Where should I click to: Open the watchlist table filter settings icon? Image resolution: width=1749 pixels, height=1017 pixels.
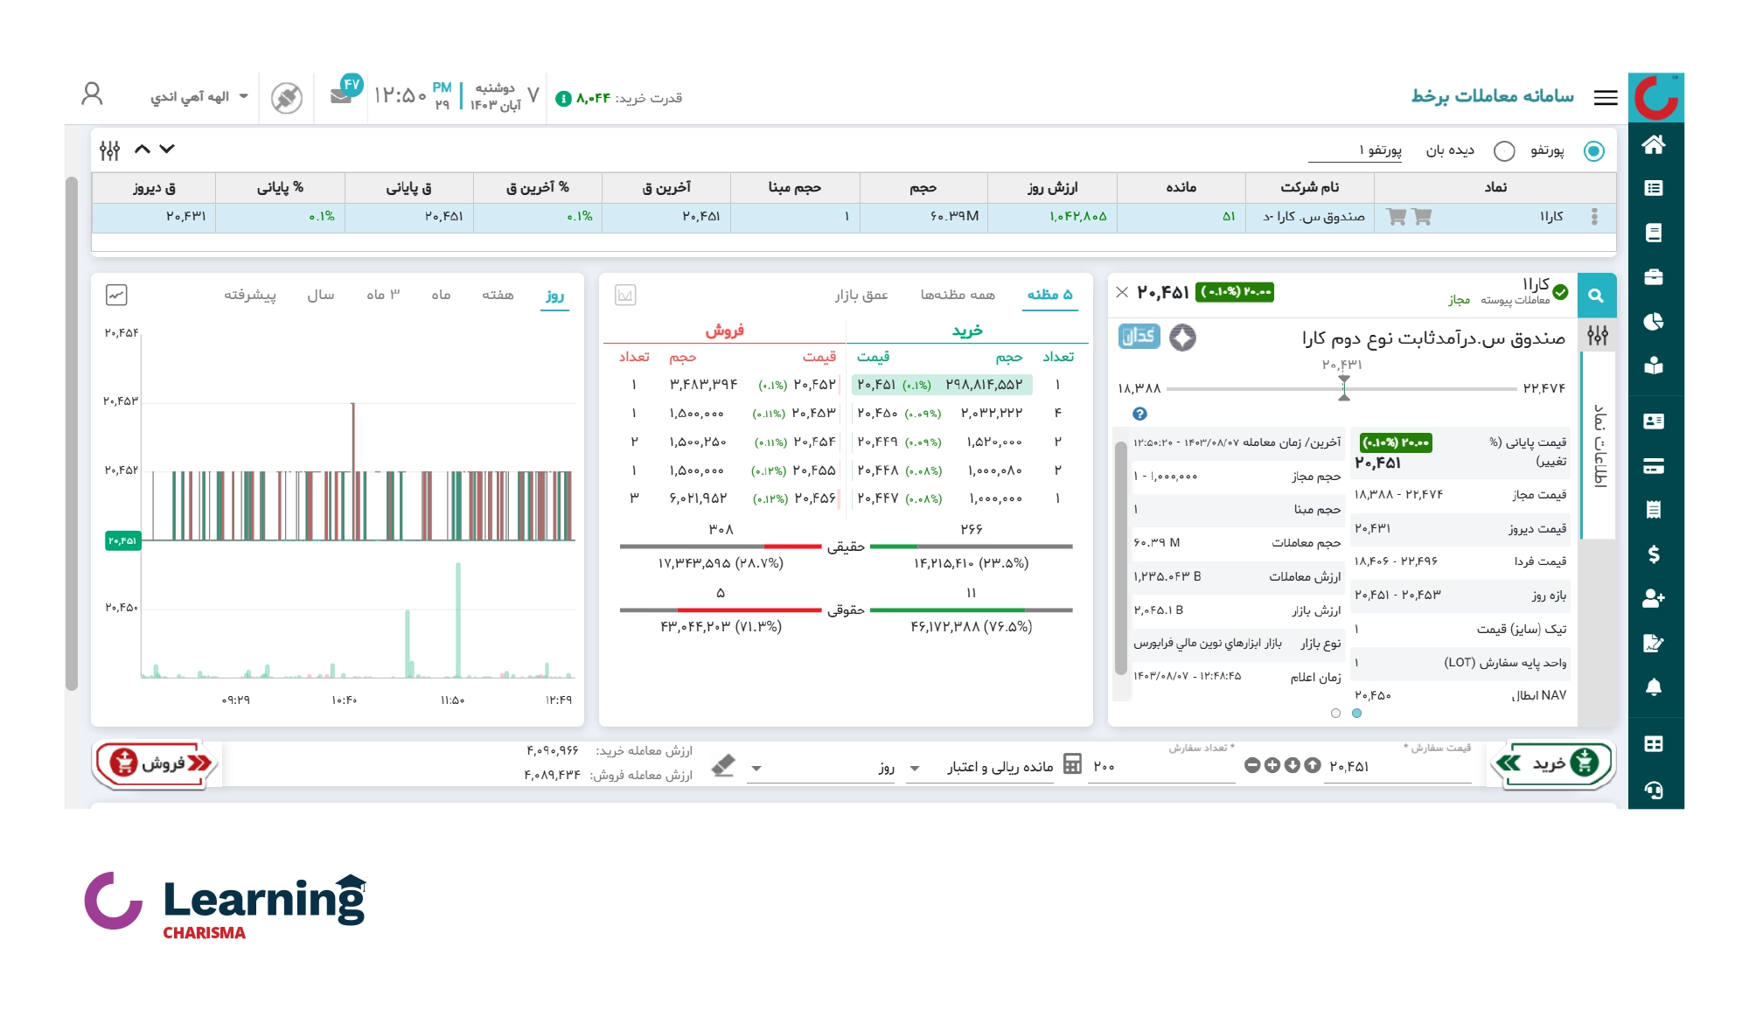tap(109, 150)
